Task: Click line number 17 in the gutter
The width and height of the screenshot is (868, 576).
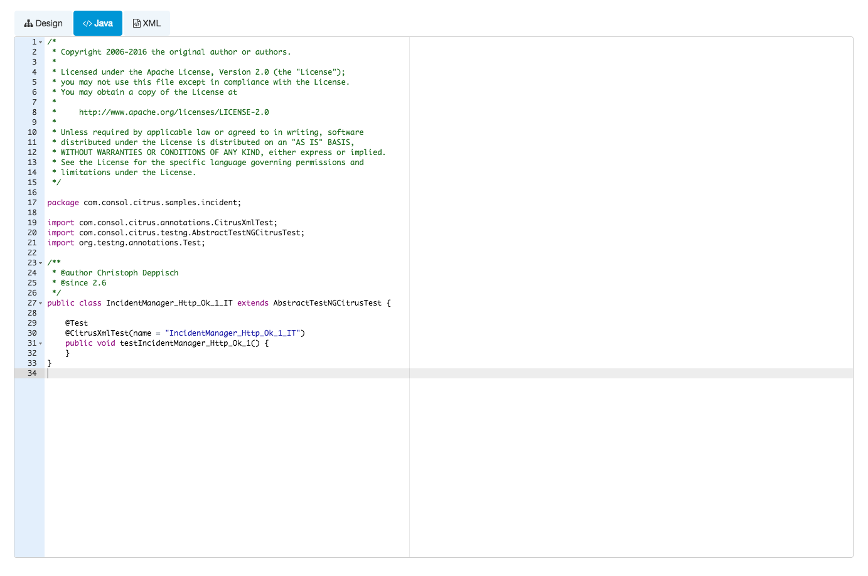Action: [x=32, y=203]
